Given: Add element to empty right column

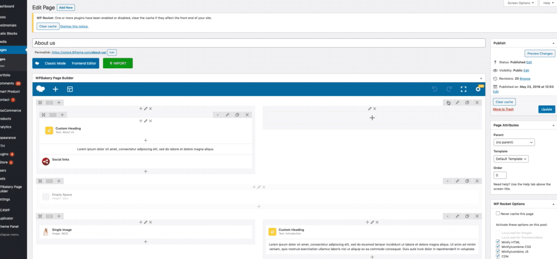Looking at the screenshot, I should [372, 118].
